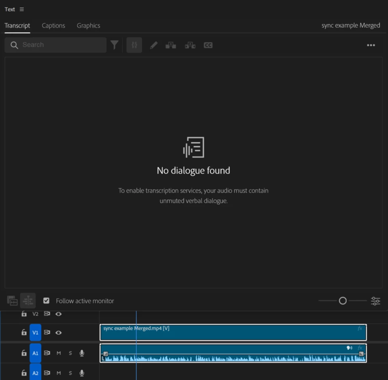Switch to the Graphics tab
Viewport: 388px width, 380px height.
[x=89, y=25]
